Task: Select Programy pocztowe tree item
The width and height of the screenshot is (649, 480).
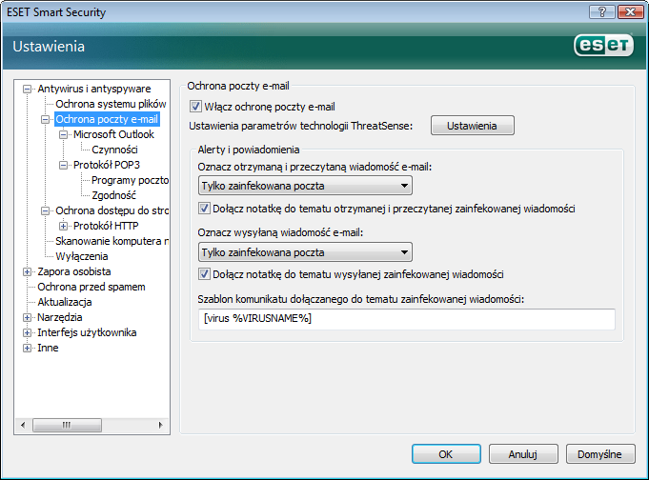Action: (x=130, y=180)
